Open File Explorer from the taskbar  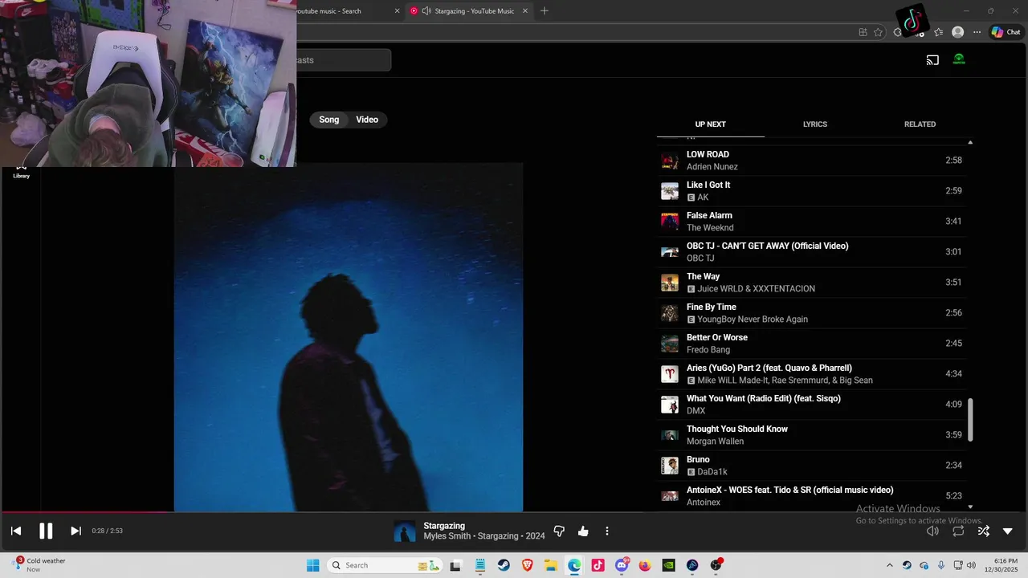[x=551, y=565]
